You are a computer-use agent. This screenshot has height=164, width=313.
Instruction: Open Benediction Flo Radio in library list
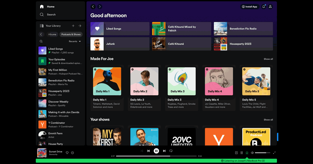pos(61,82)
